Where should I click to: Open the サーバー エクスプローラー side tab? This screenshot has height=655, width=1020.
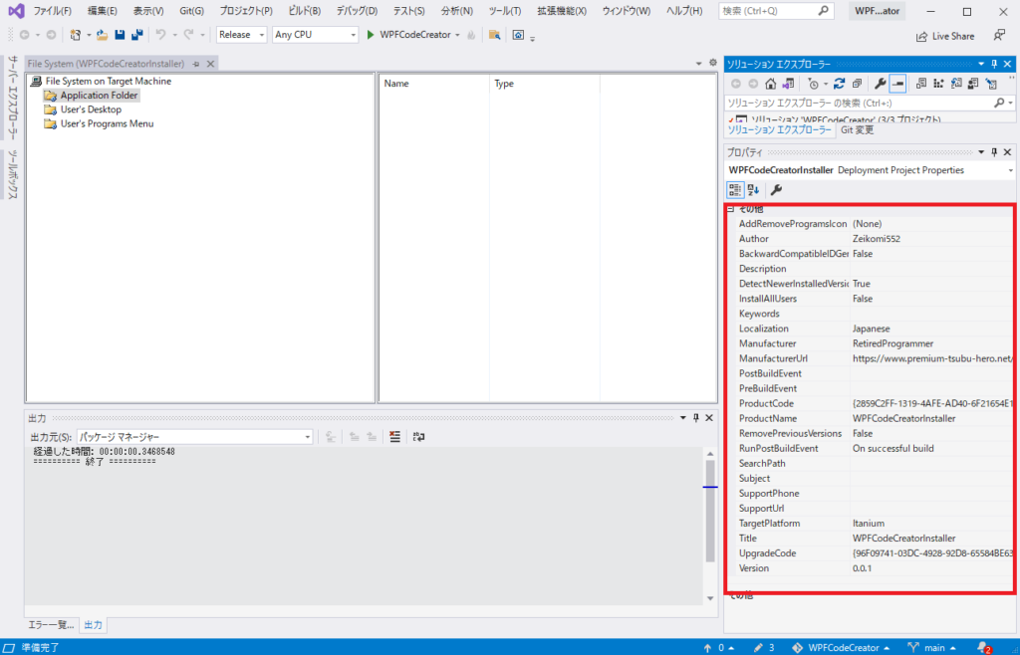pyautogui.click(x=13, y=98)
